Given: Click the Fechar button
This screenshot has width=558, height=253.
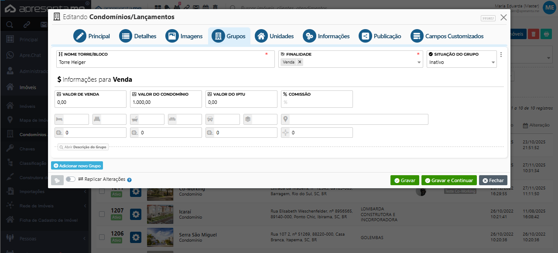Looking at the screenshot, I should point(493,180).
